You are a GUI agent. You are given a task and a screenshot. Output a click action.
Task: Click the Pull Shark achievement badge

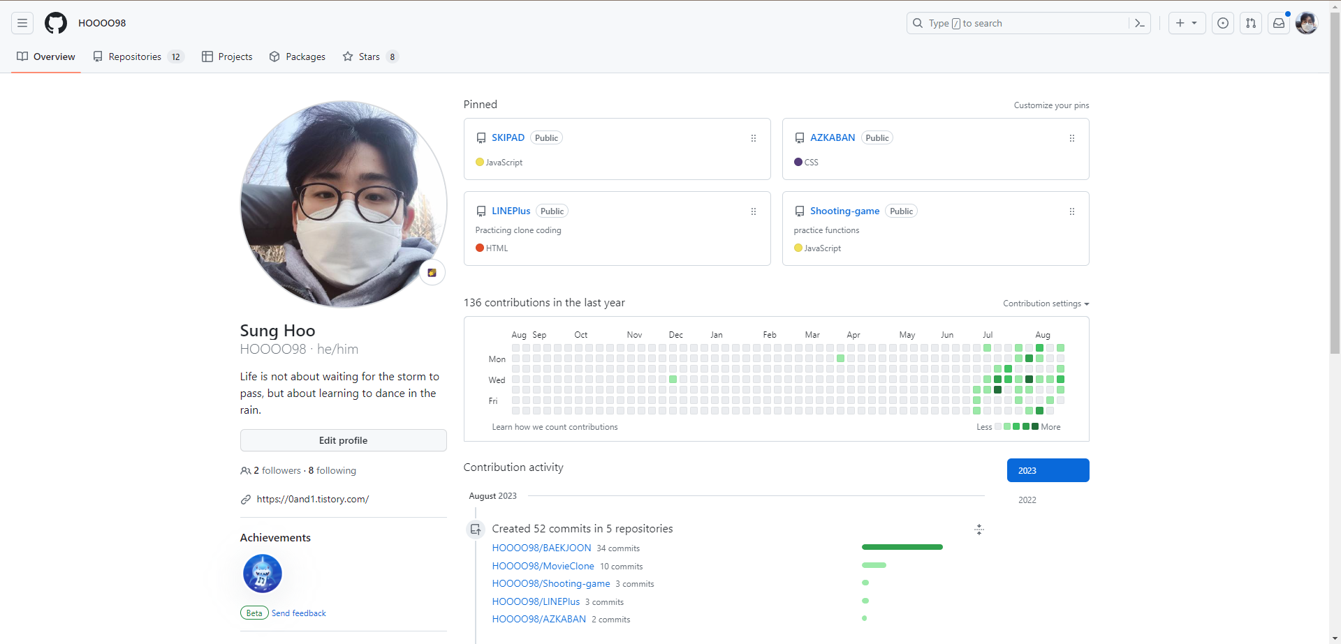click(x=263, y=574)
